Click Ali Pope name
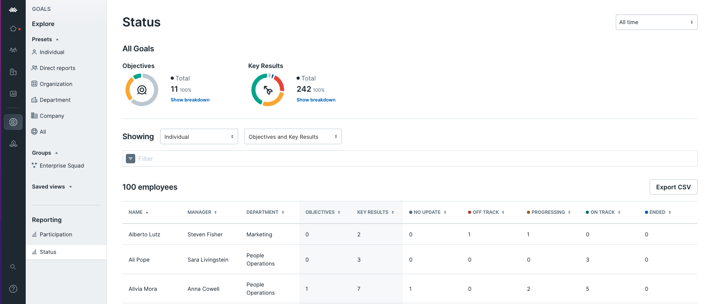Viewport: 712px width, 304px height. pyautogui.click(x=139, y=260)
